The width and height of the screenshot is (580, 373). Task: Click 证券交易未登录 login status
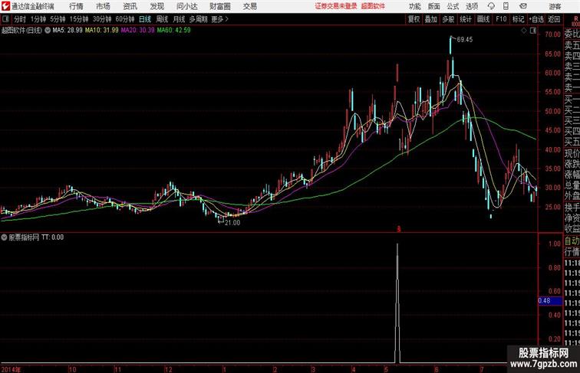[336, 6]
